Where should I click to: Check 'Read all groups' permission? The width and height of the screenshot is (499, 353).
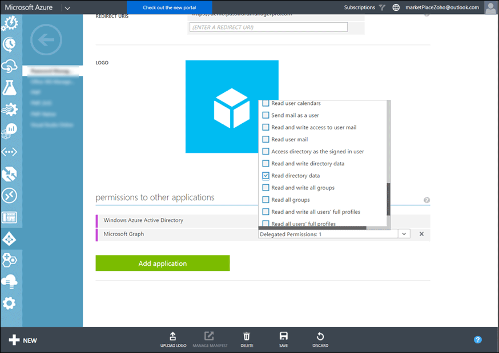pyautogui.click(x=265, y=200)
